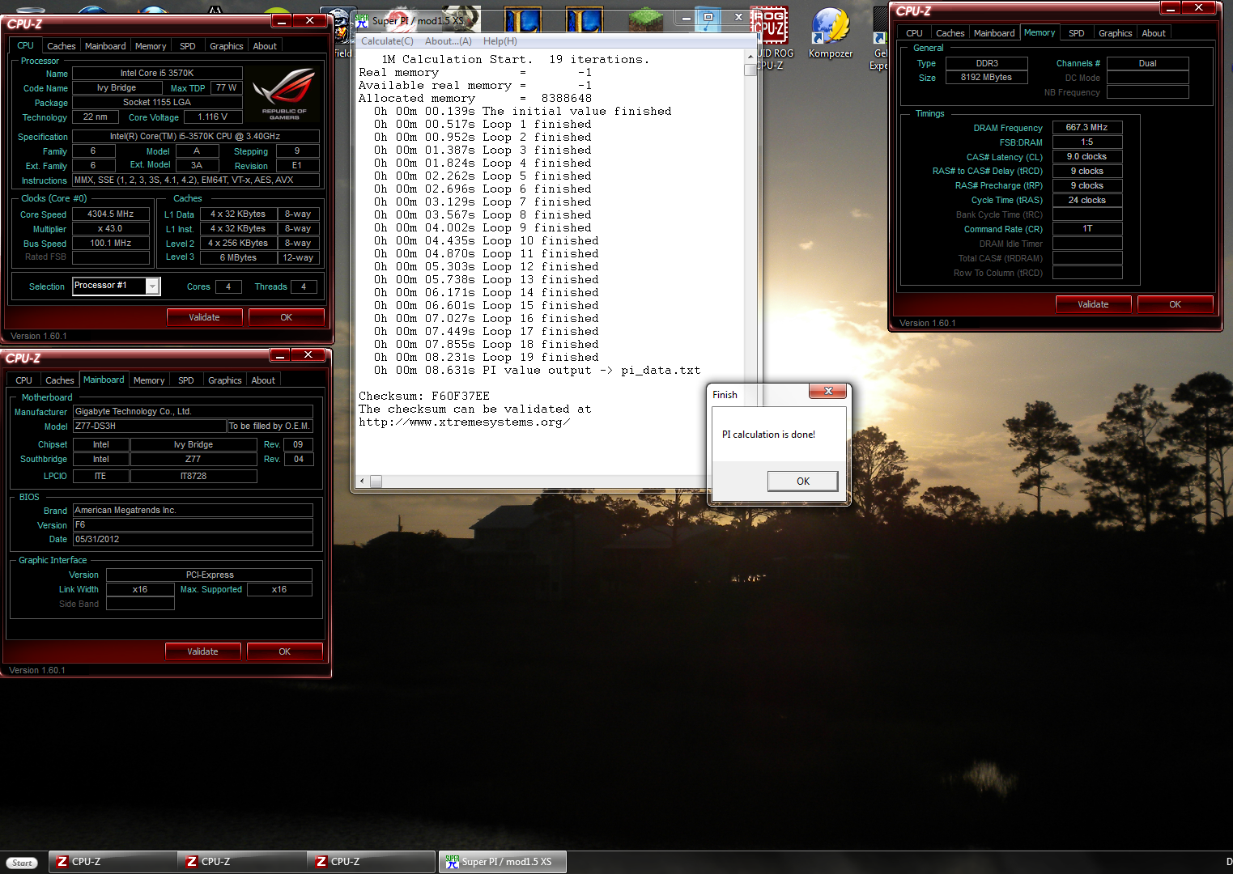
Task: Switch to Super PI / mod1.5 XS taskbar item
Action: pyautogui.click(x=503, y=862)
